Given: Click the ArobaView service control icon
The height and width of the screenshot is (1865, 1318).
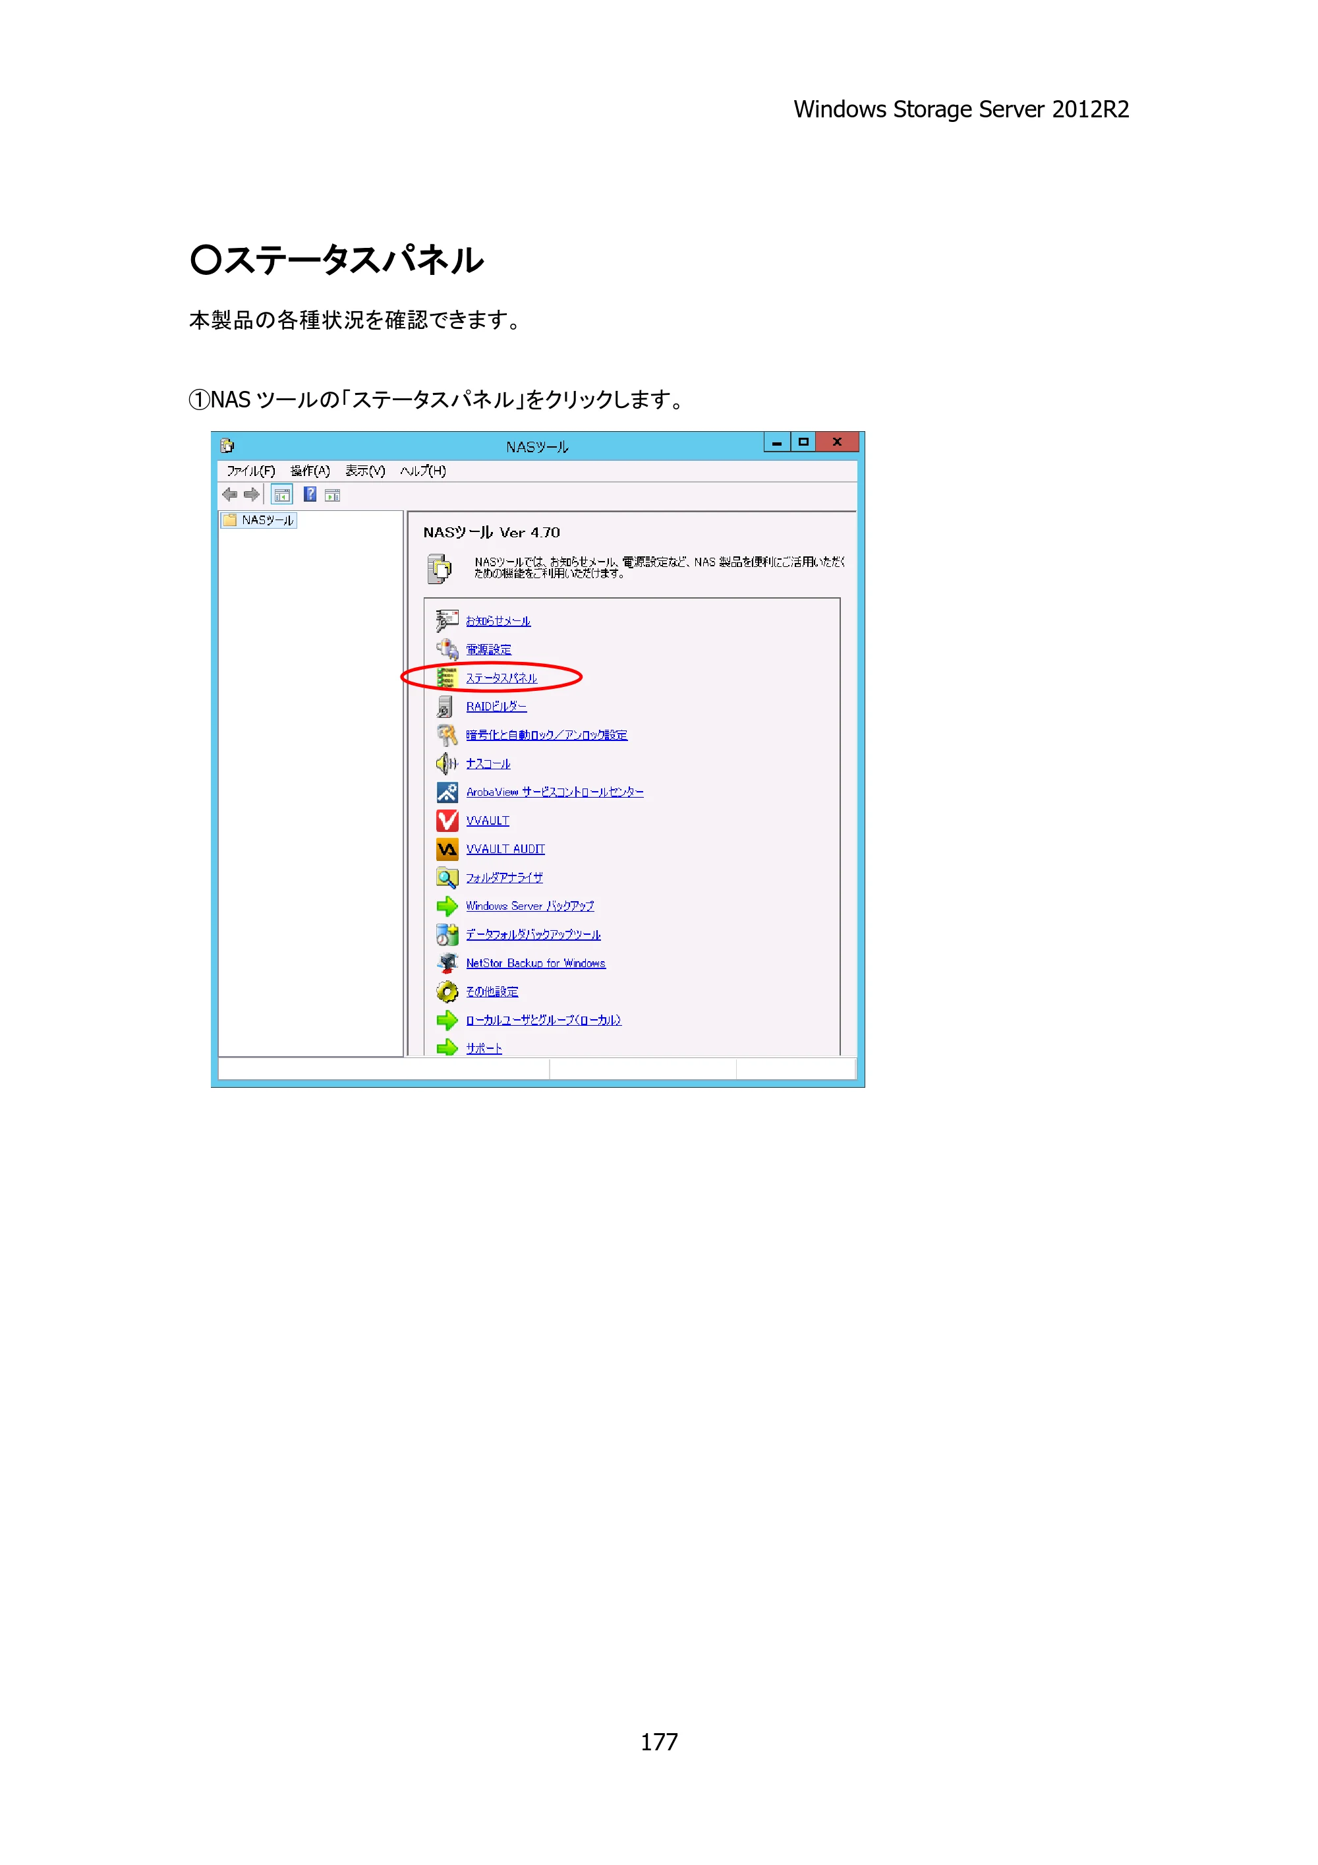Looking at the screenshot, I should [x=447, y=792].
